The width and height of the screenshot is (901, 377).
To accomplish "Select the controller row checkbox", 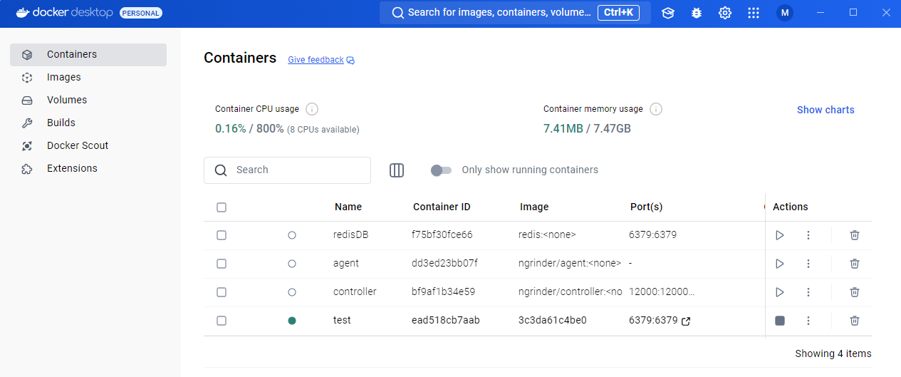I will [222, 292].
